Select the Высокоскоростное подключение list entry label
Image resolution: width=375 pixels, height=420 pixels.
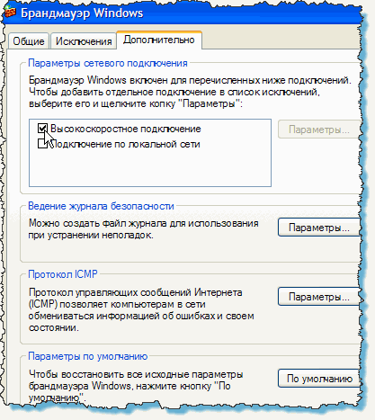pos(126,129)
